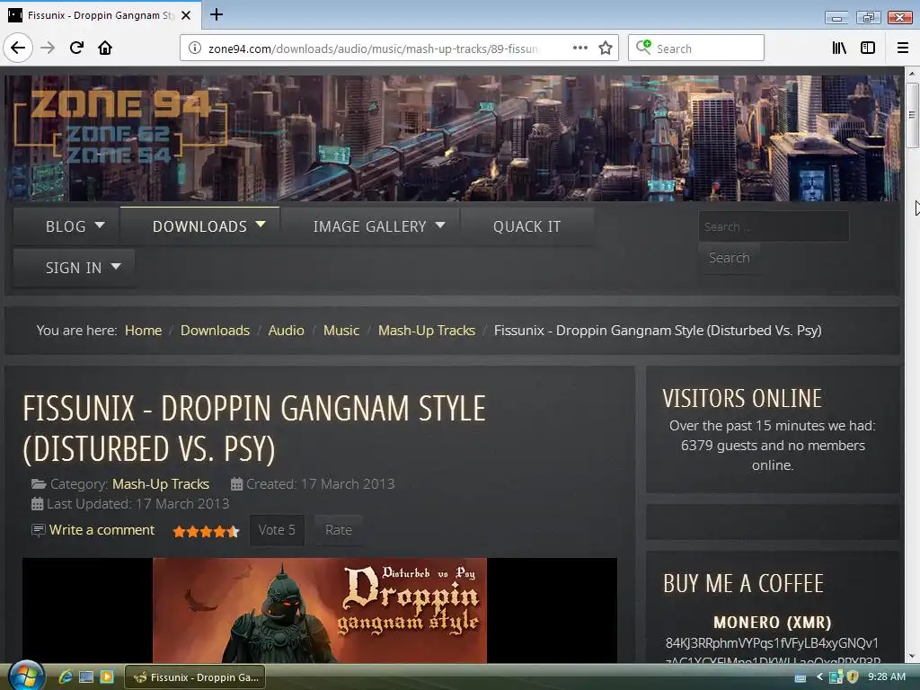
Task: Click the security shield tray icon
Action: click(854, 677)
